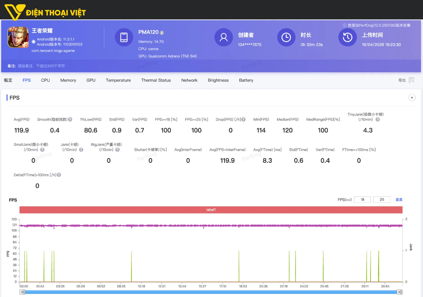Screen dimensions: 423x297
Task: Open the Thermal Status tab
Action: click(156, 80)
